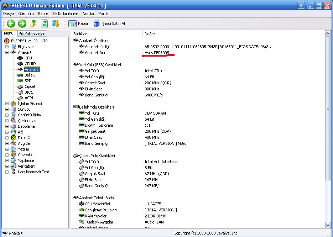Expand the İşletim Sistemi tree node
This screenshot has width=333, height=237.
(x=7, y=104)
